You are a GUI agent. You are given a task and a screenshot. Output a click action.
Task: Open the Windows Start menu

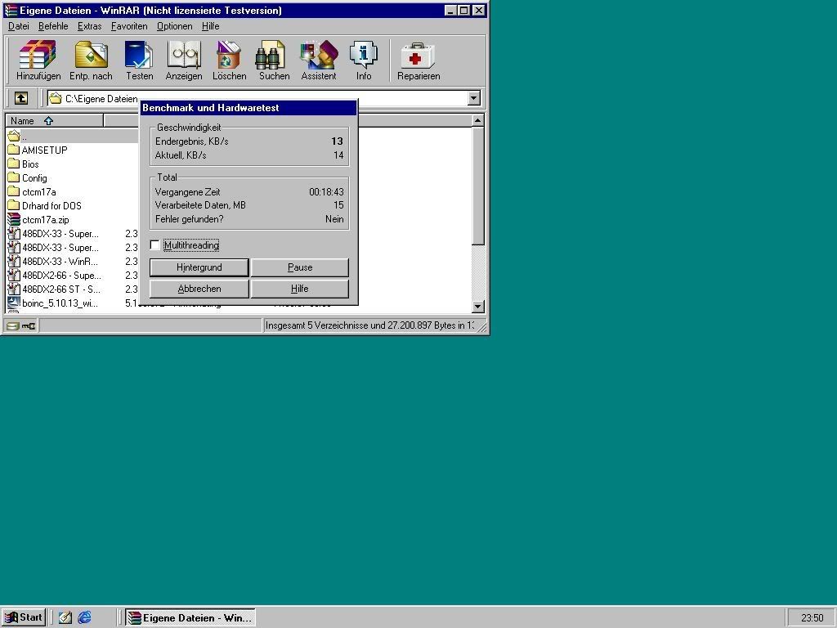click(x=24, y=617)
